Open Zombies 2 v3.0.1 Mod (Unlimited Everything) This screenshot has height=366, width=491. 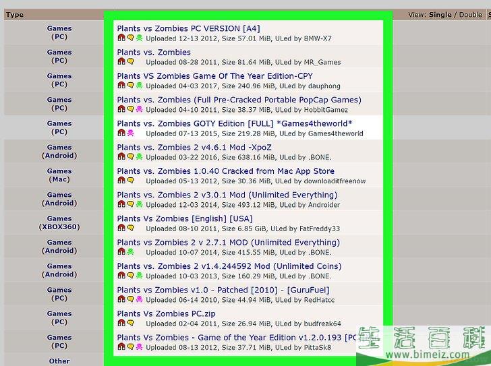227,195
